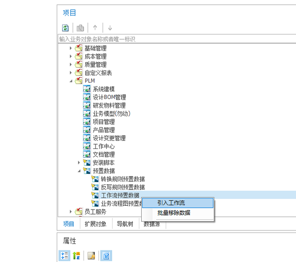Select the 设计变更管理 tree item
This screenshot has width=296, height=262.
pos(109,138)
